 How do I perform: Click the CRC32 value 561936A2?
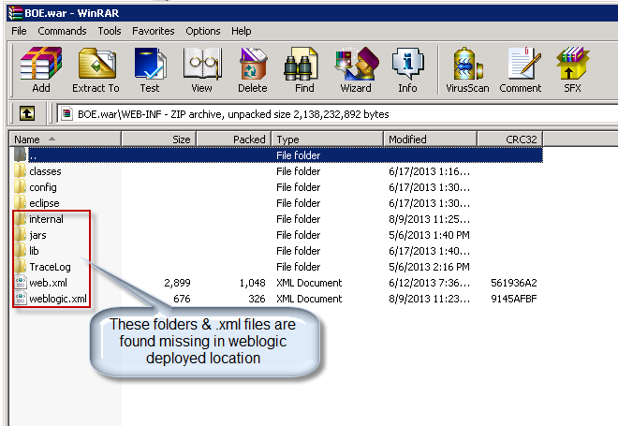pos(514,283)
